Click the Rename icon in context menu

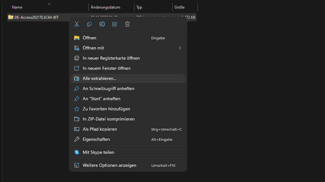click(102, 24)
